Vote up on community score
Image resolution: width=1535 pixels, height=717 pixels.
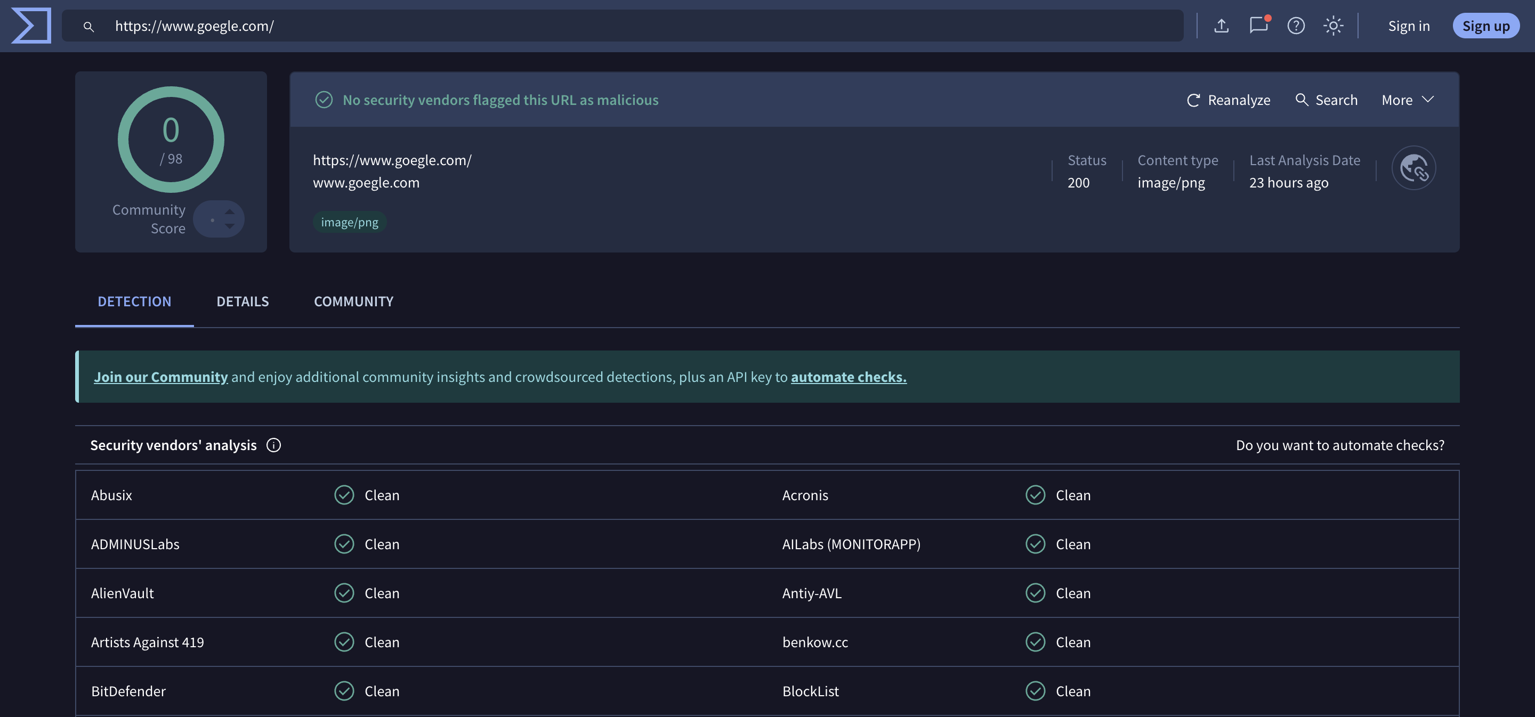tap(229, 211)
